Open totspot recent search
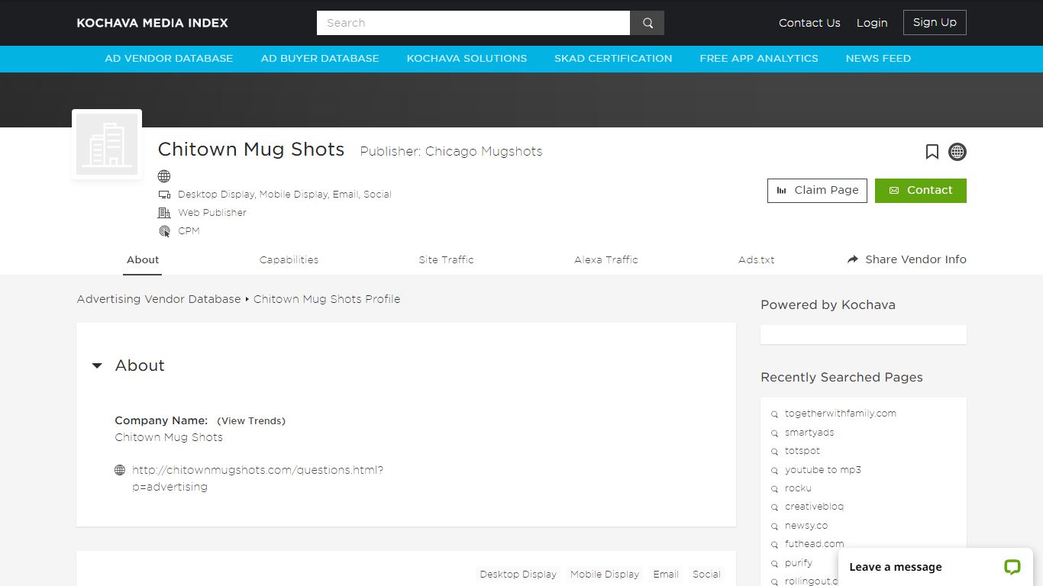Image resolution: width=1043 pixels, height=586 pixels. click(x=802, y=451)
